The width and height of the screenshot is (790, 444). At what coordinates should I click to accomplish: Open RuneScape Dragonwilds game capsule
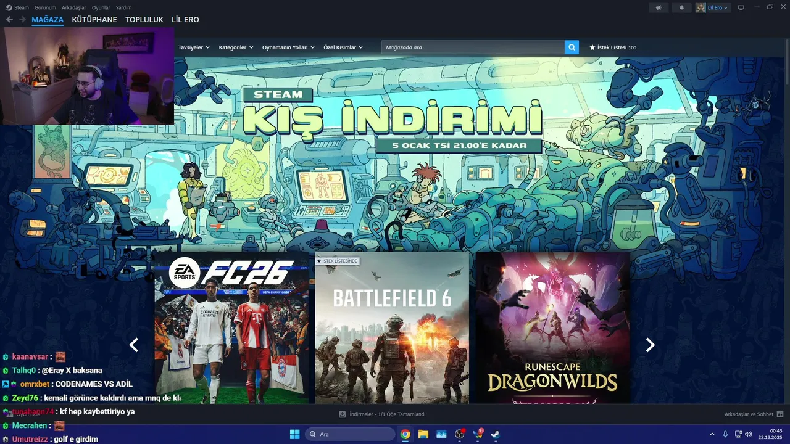[552, 327]
